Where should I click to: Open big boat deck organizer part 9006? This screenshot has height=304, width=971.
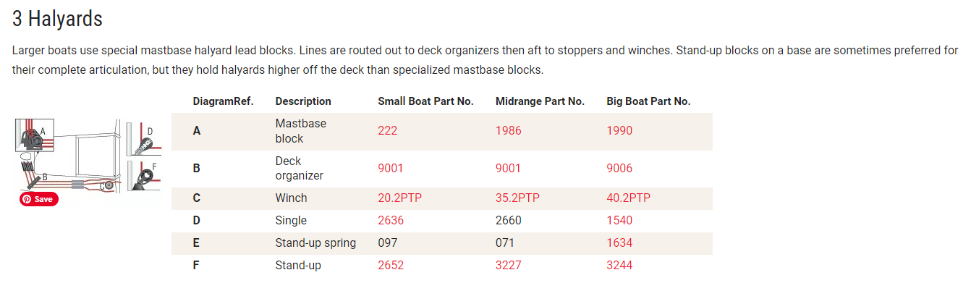tap(619, 169)
